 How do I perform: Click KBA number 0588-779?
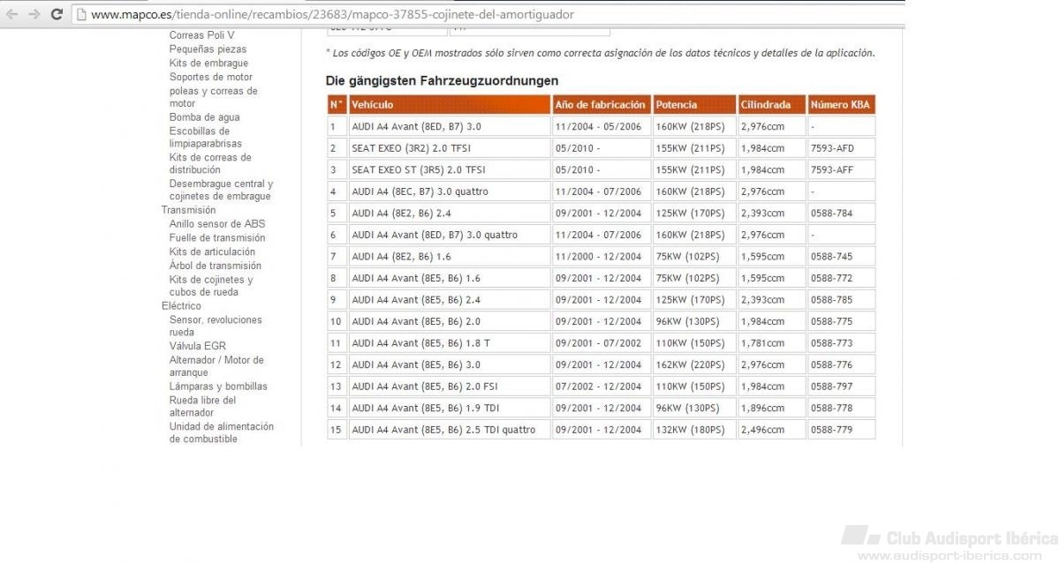(831, 430)
